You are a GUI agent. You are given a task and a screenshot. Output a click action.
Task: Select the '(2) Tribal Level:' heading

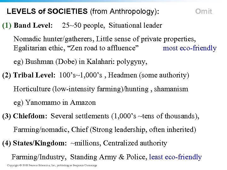click(x=29, y=76)
